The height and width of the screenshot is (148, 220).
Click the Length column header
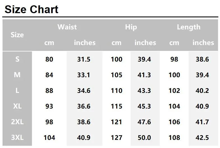tap(189, 27)
